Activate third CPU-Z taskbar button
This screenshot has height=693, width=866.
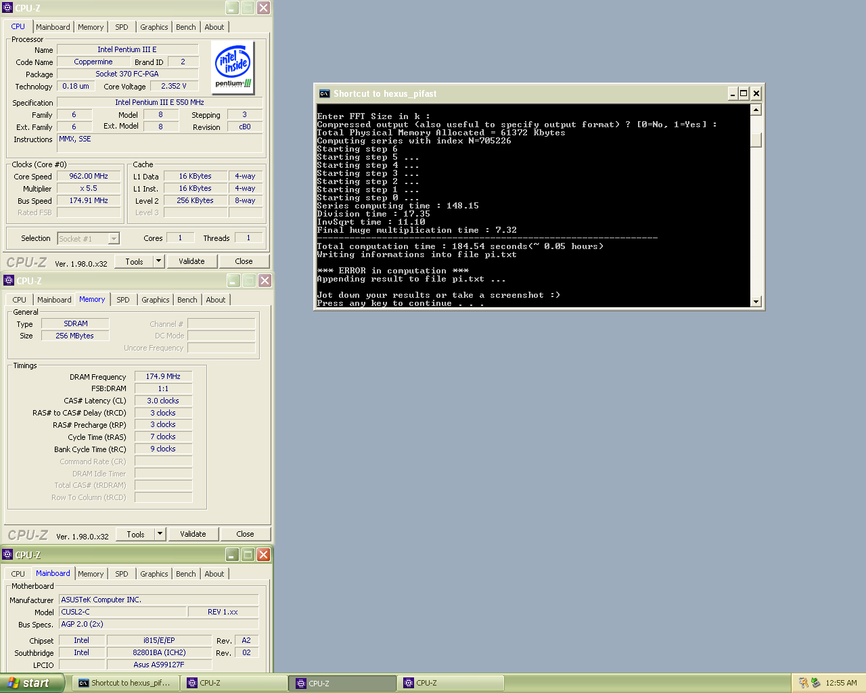tap(451, 683)
